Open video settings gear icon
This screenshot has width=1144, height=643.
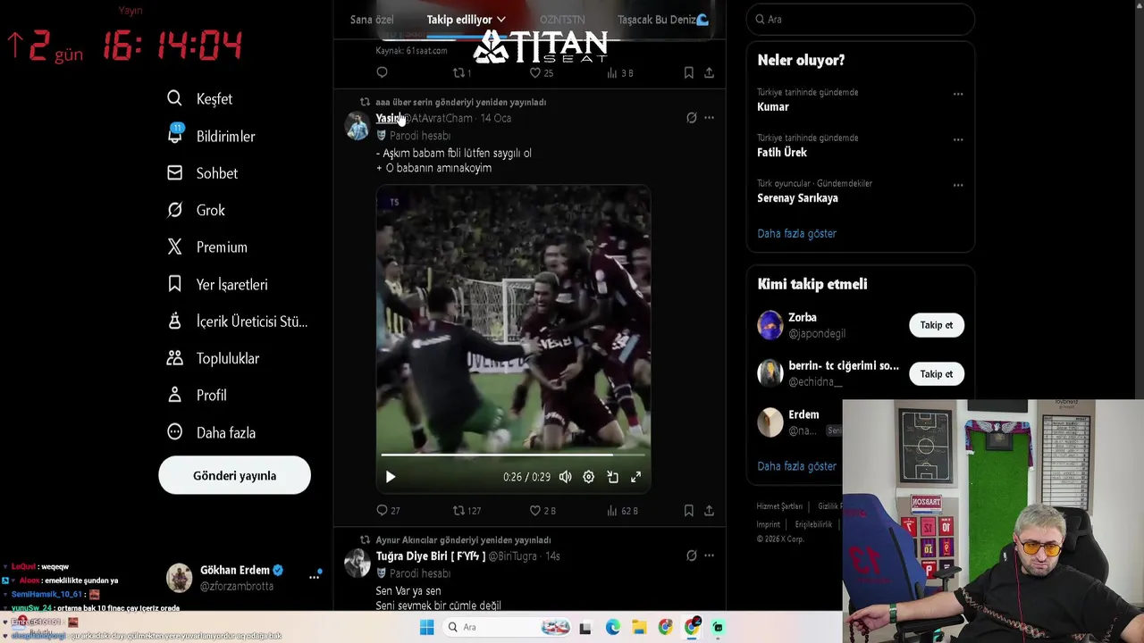[x=588, y=477]
